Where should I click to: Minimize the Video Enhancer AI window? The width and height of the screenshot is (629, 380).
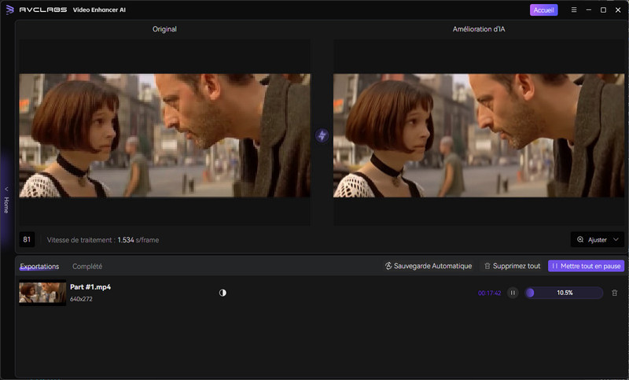(588, 9)
